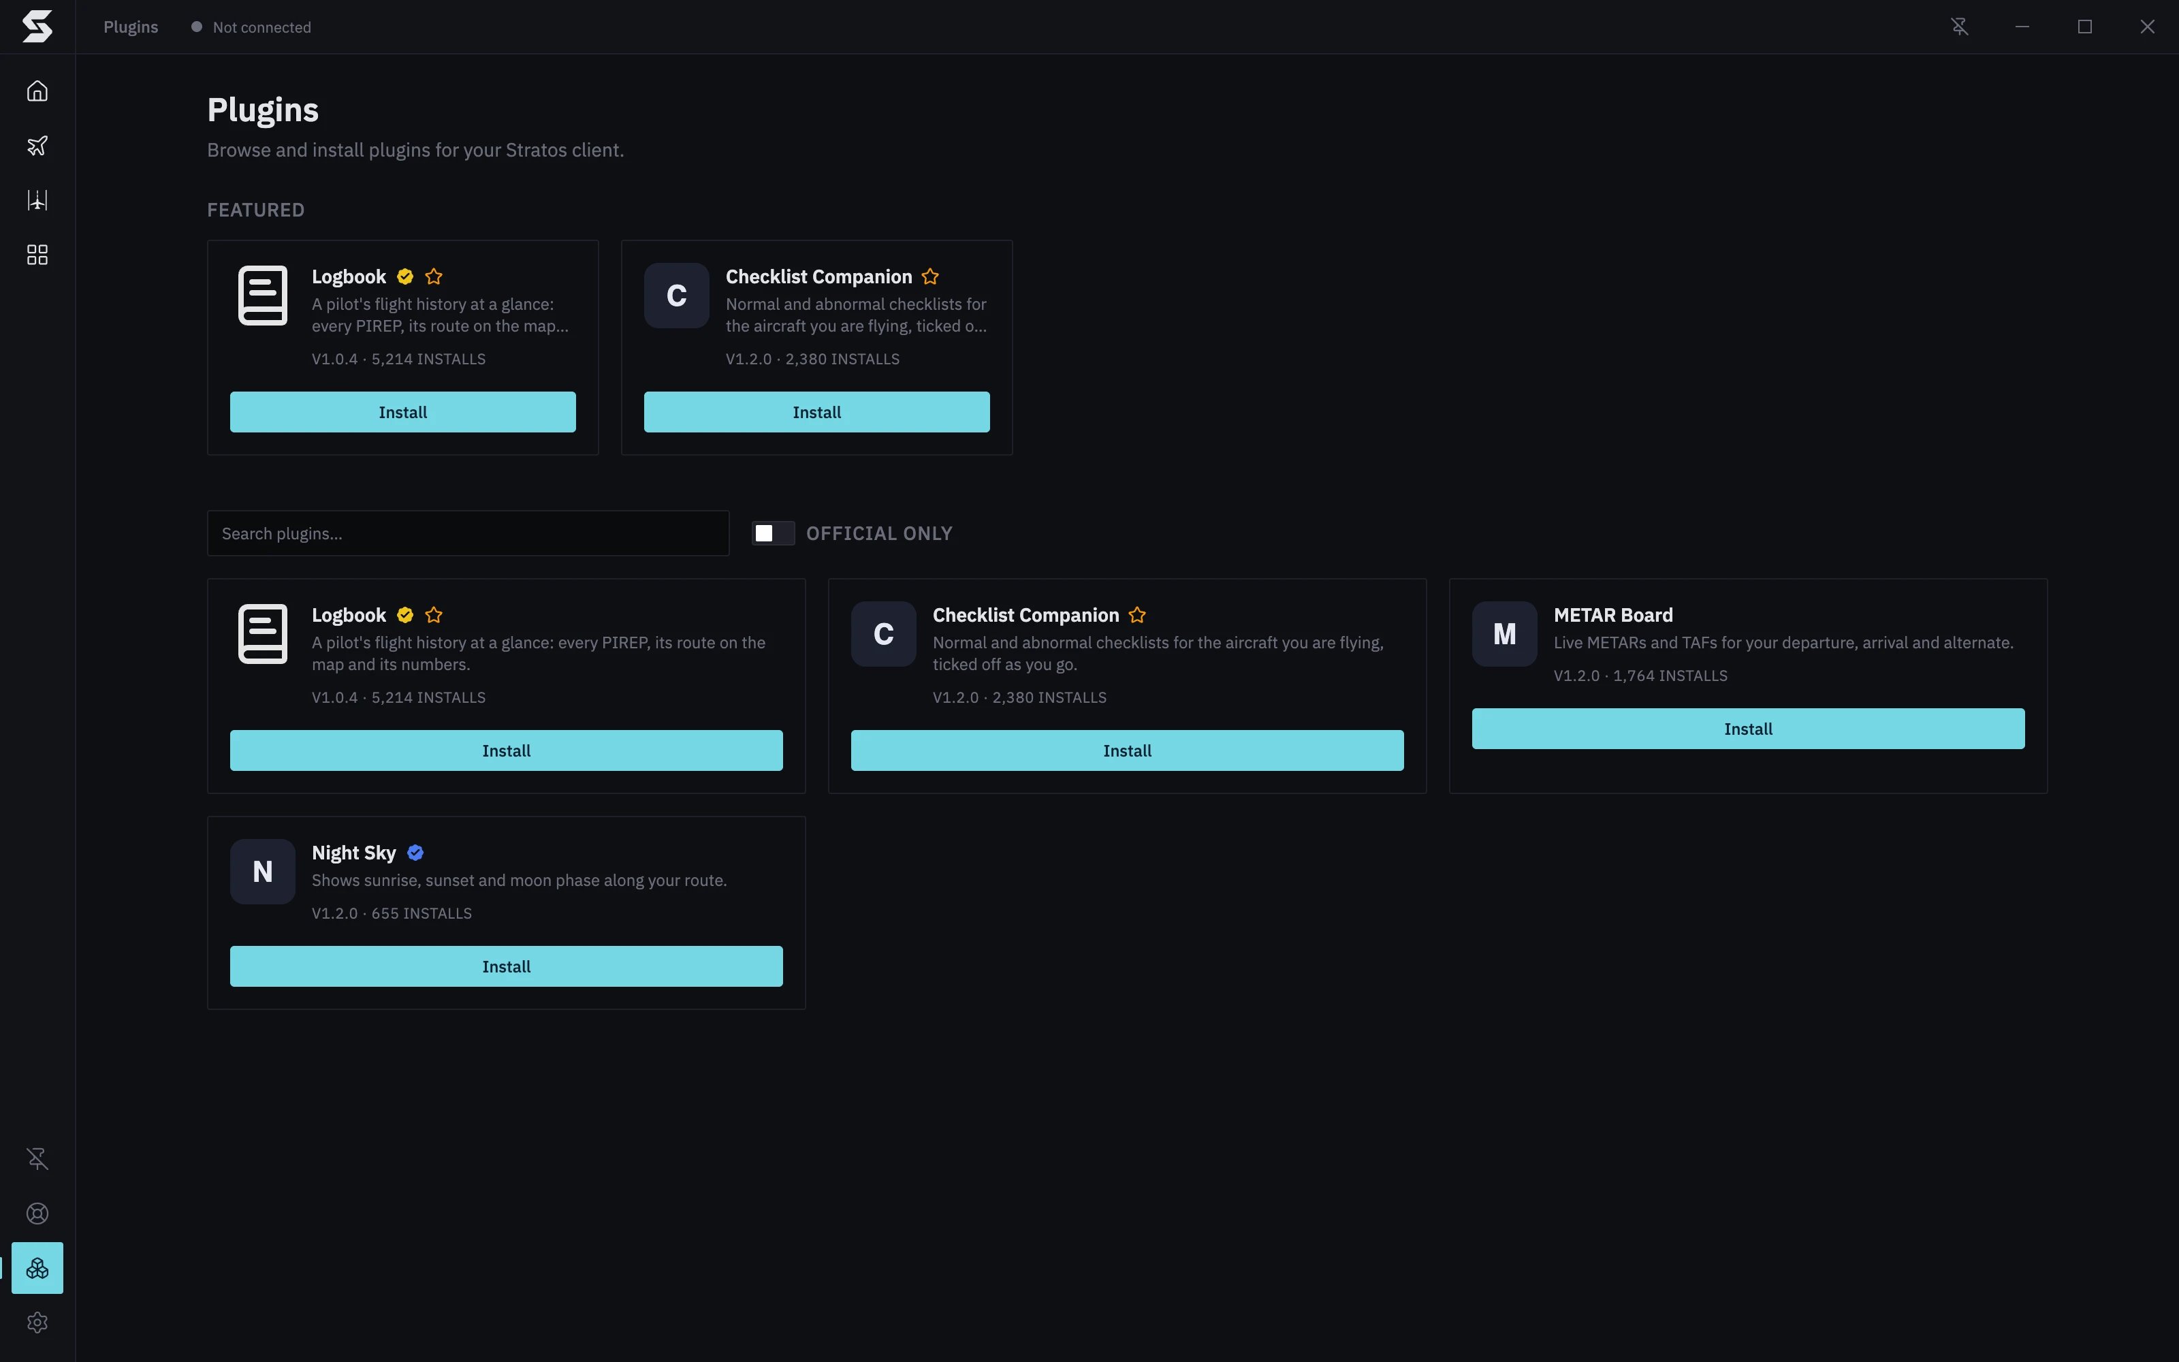Open the airplane flights icon in sidebar
Screen dimensions: 2179x1362
37,146
